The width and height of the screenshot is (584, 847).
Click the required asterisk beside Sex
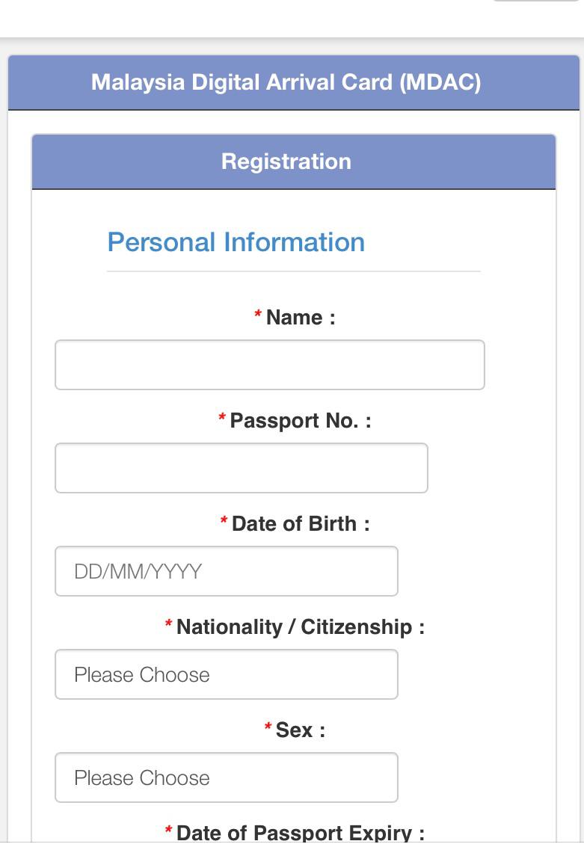click(x=268, y=728)
